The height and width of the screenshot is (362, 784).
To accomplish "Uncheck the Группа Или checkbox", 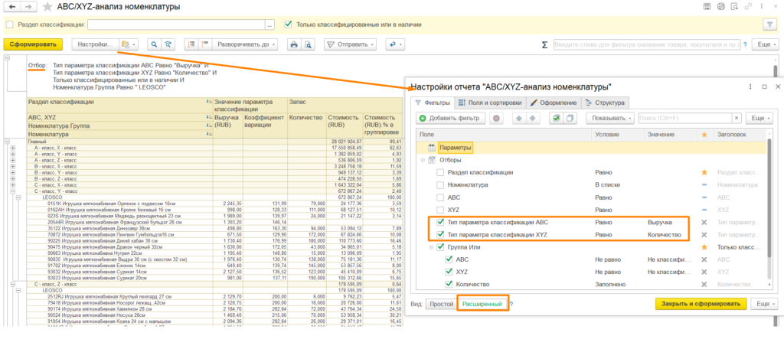I will [440, 247].
